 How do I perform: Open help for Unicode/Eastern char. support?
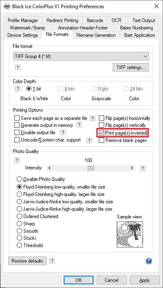click(89, 140)
